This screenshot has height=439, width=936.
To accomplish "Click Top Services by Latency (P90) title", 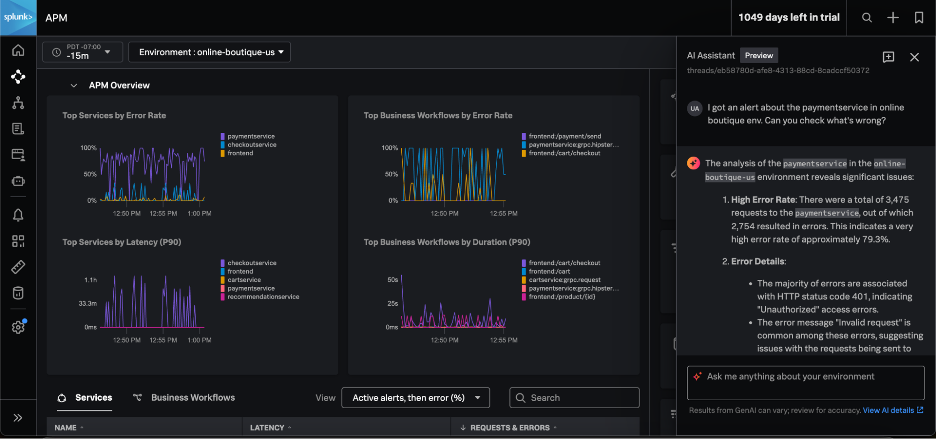I will click(x=122, y=242).
